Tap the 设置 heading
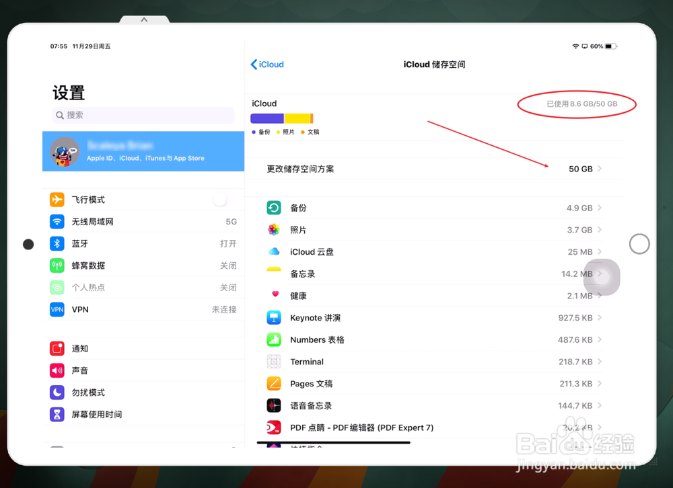The image size is (673, 488). tap(69, 93)
